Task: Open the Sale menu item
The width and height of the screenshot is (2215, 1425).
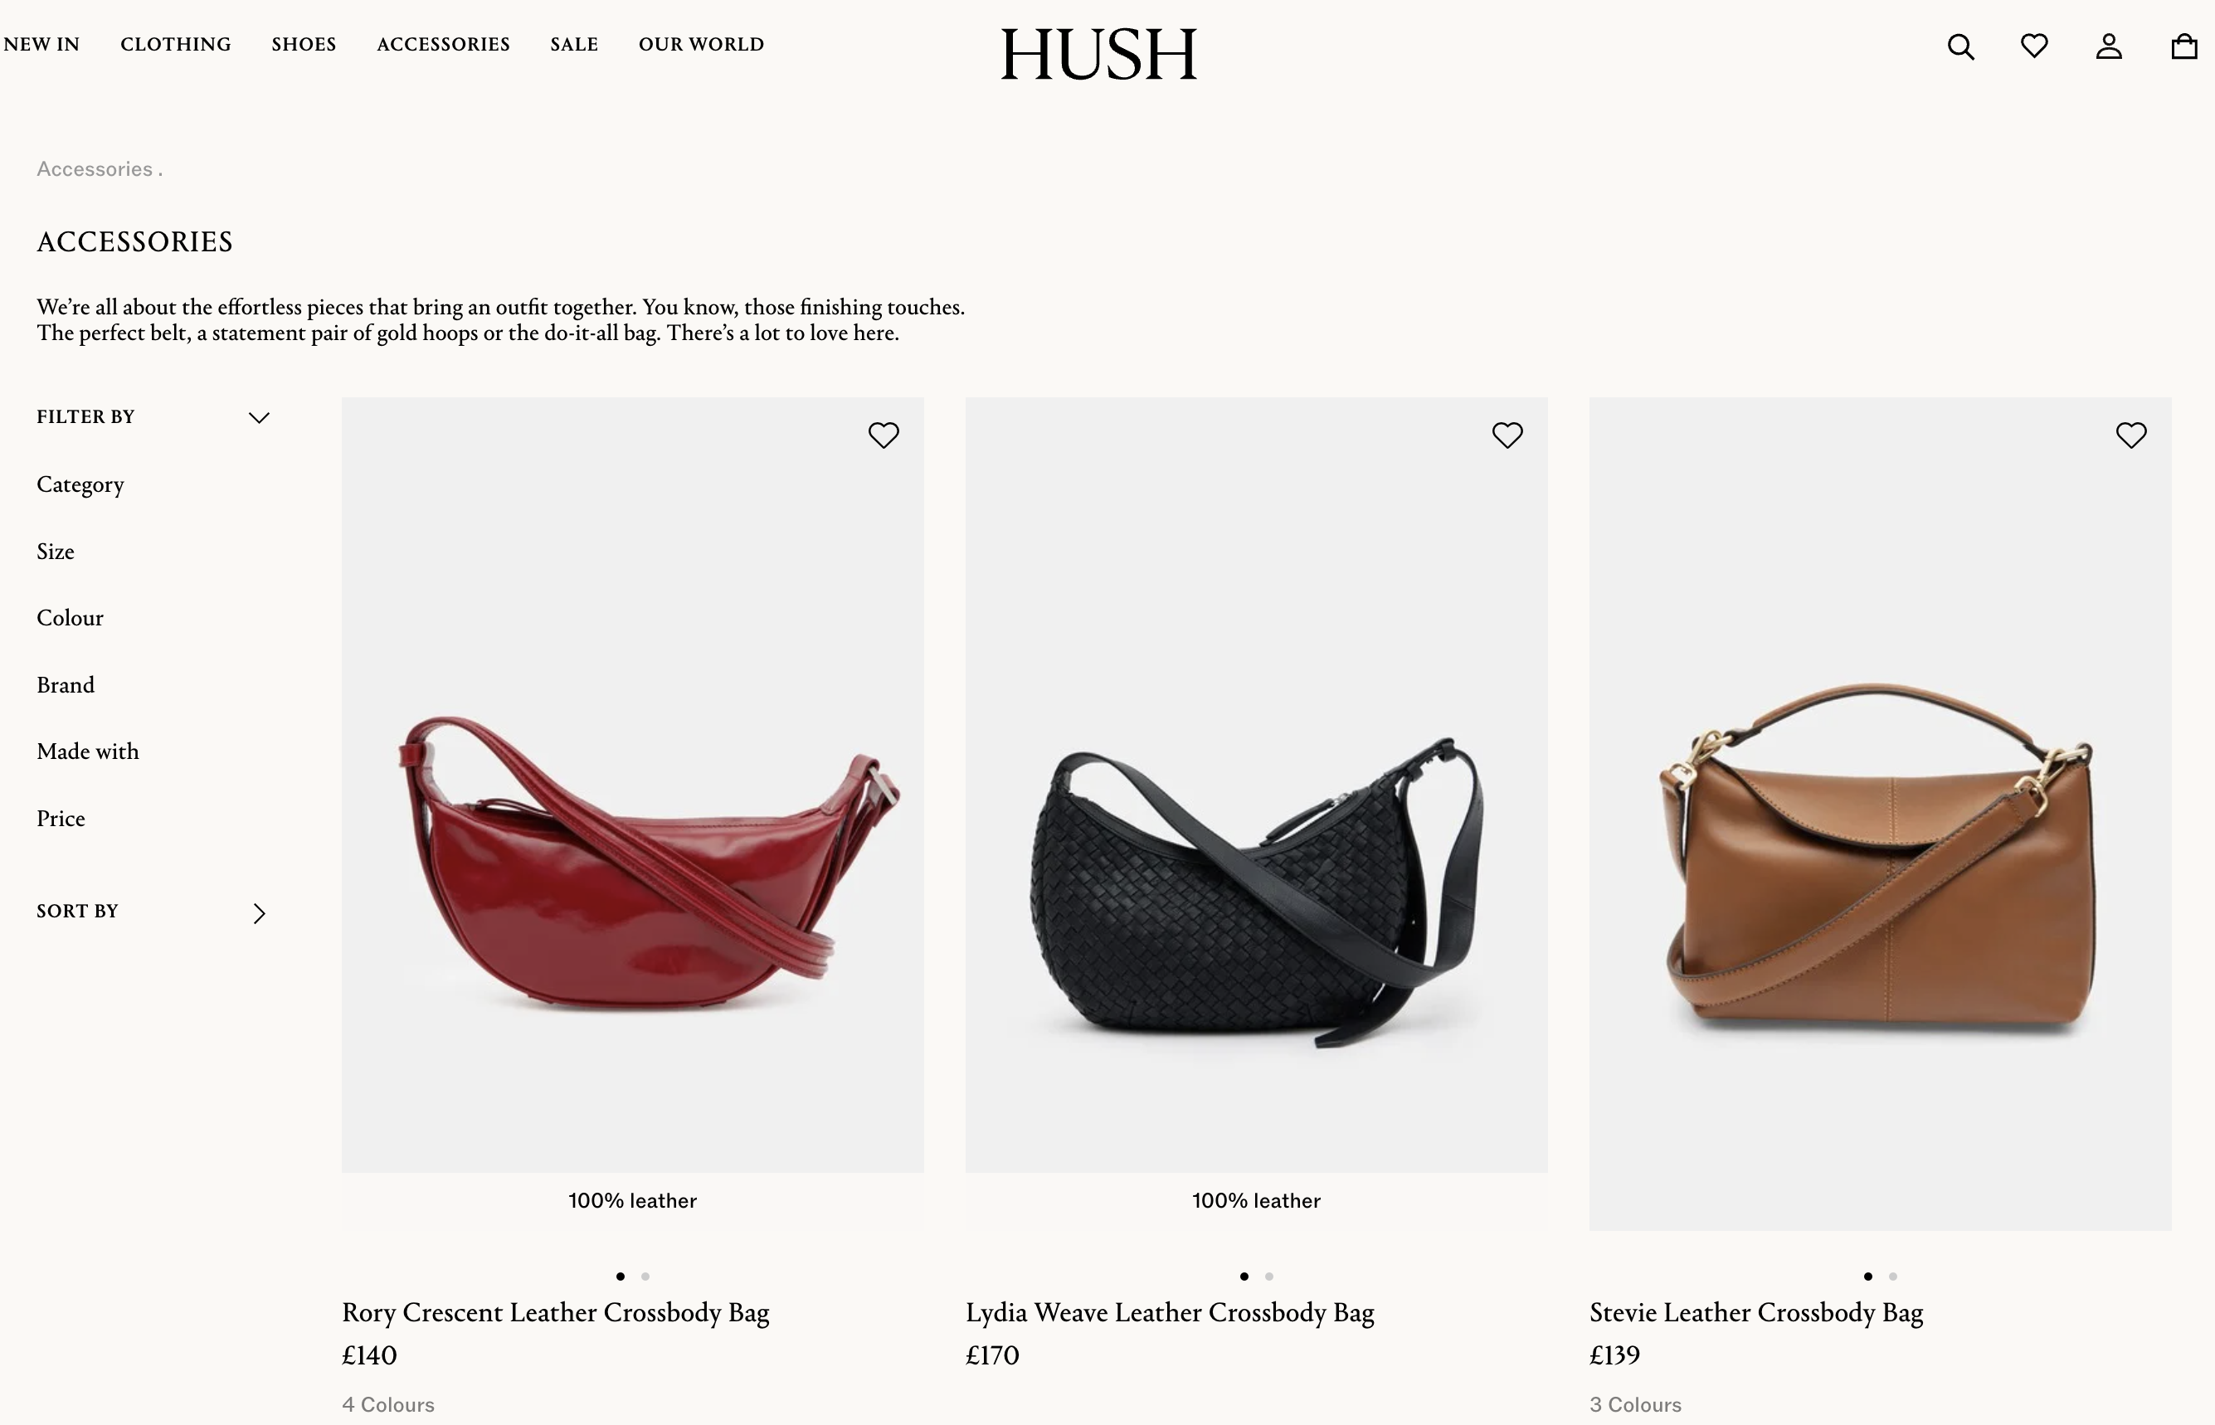Action: pos(575,45)
